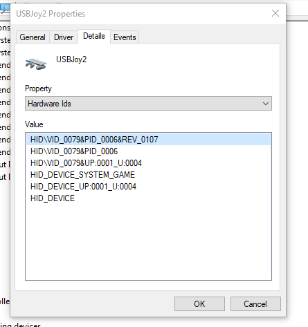
Task: Open the Property dropdown arrow
Action: pyautogui.click(x=266, y=104)
